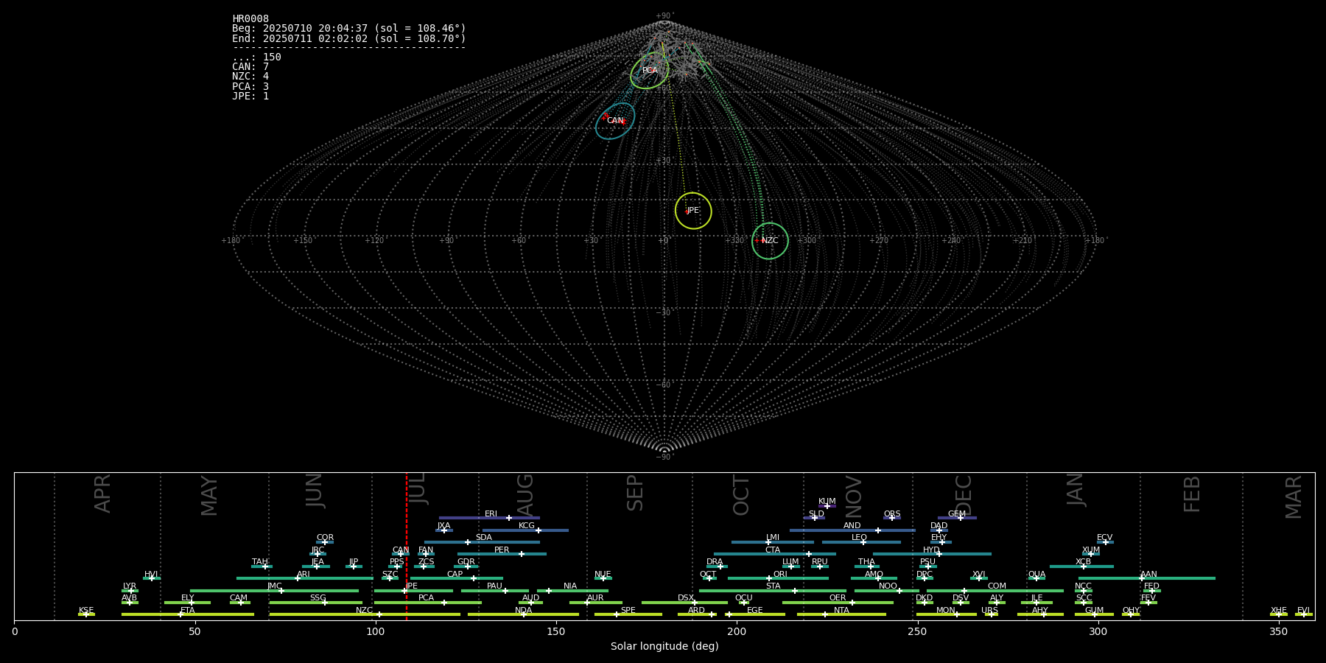Click the CAN radiant ellipse on sky map
The height and width of the screenshot is (663, 1326).
(615, 121)
